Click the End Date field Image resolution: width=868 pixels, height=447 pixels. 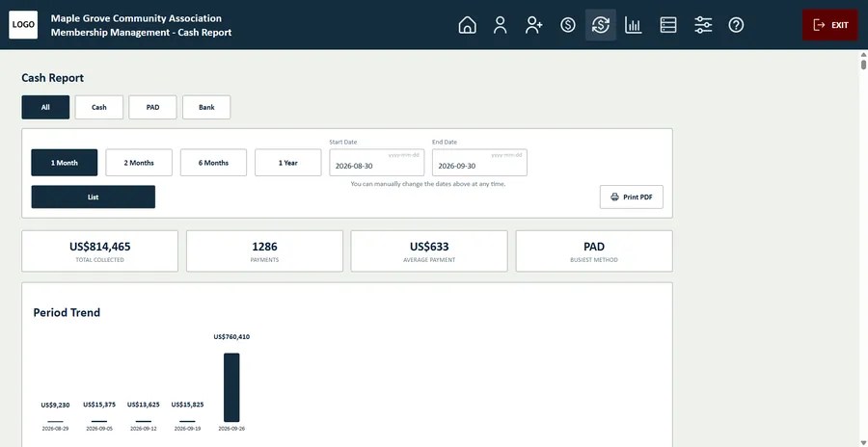click(x=479, y=163)
